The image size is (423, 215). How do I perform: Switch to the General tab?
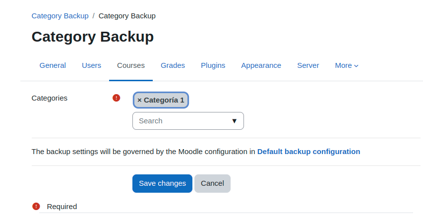(53, 65)
